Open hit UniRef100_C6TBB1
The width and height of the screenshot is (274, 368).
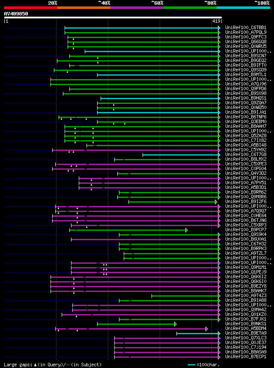[x=246, y=28]
